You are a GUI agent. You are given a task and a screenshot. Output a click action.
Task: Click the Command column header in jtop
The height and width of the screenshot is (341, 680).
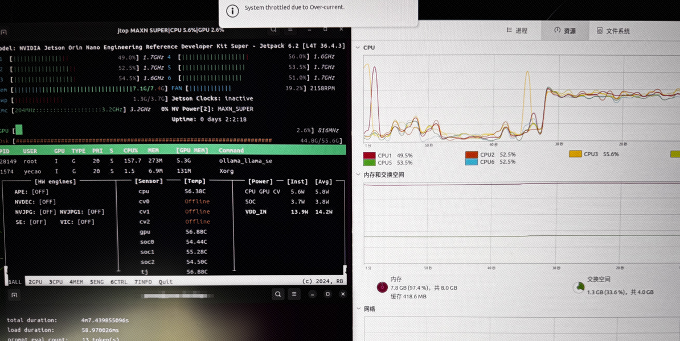point(231,151)
